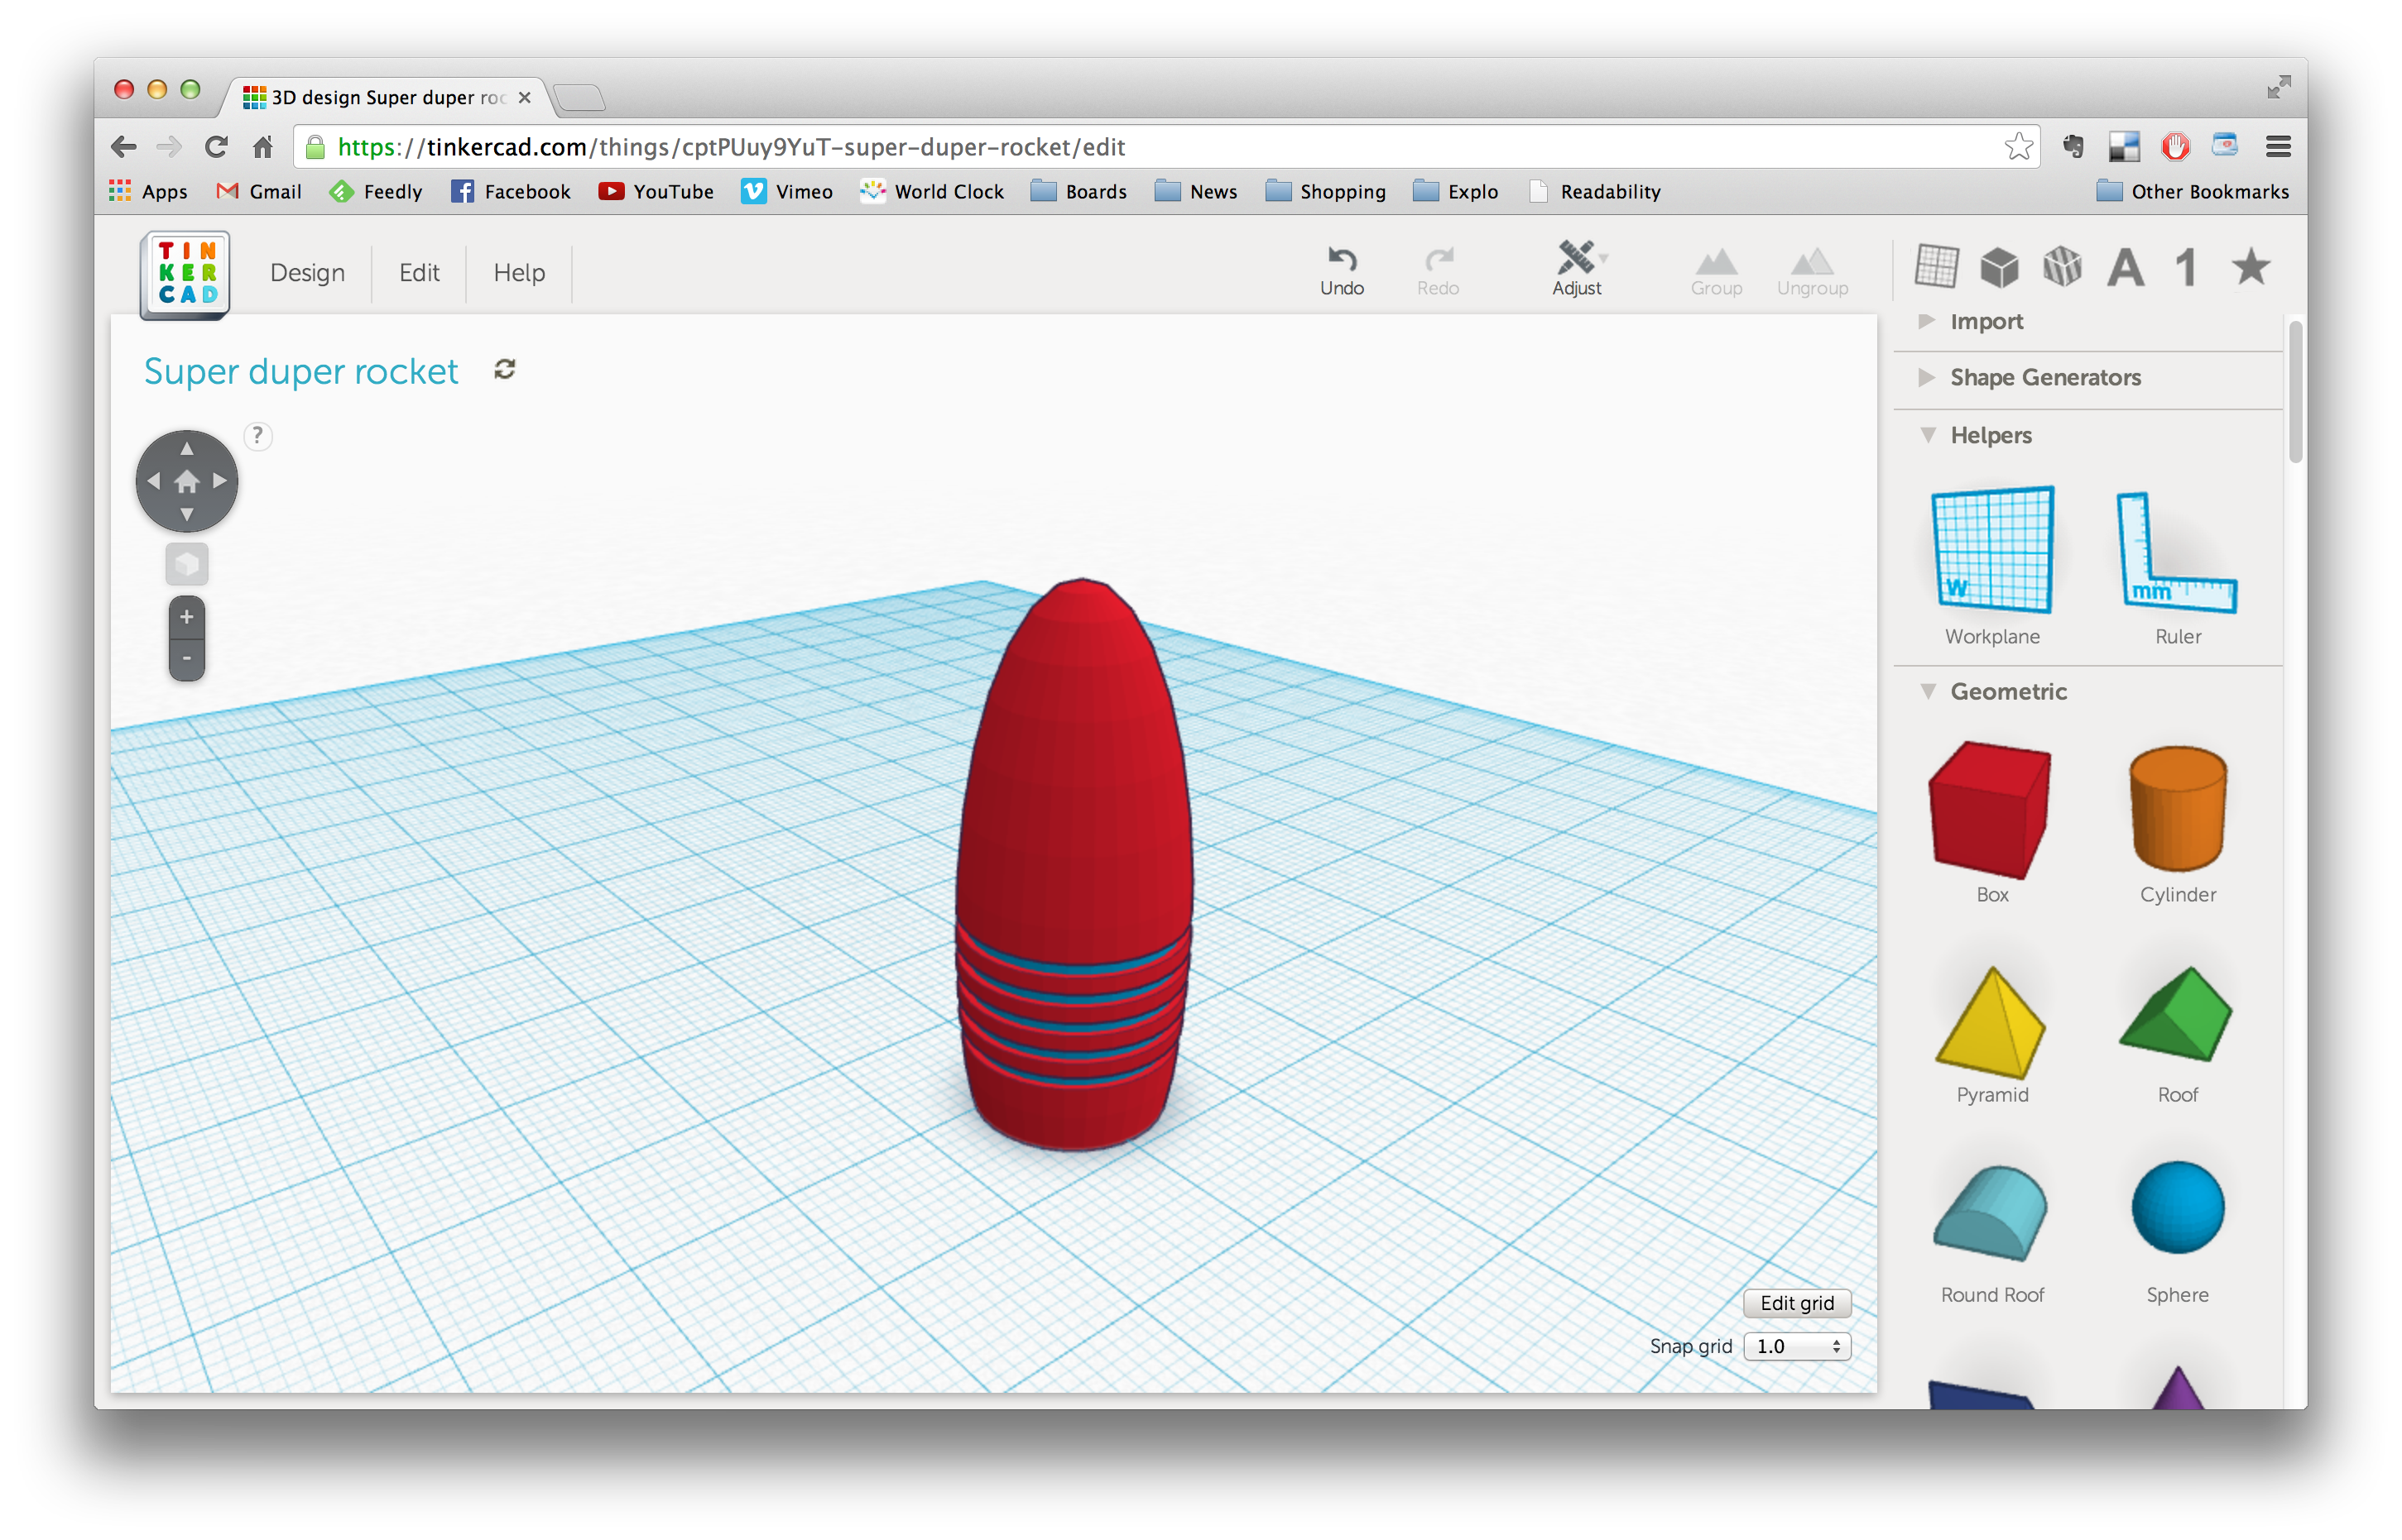Screen dimensions: 2402x1540
Task: Click the Ungroup shapes icon
Action: [1812, 272]
